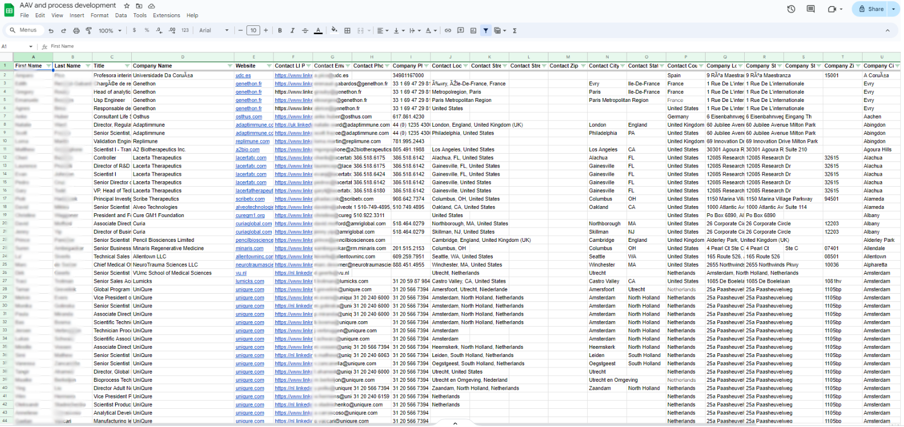Click the Share button
Screen dimensions: 904x427
[x=871, y=9]
